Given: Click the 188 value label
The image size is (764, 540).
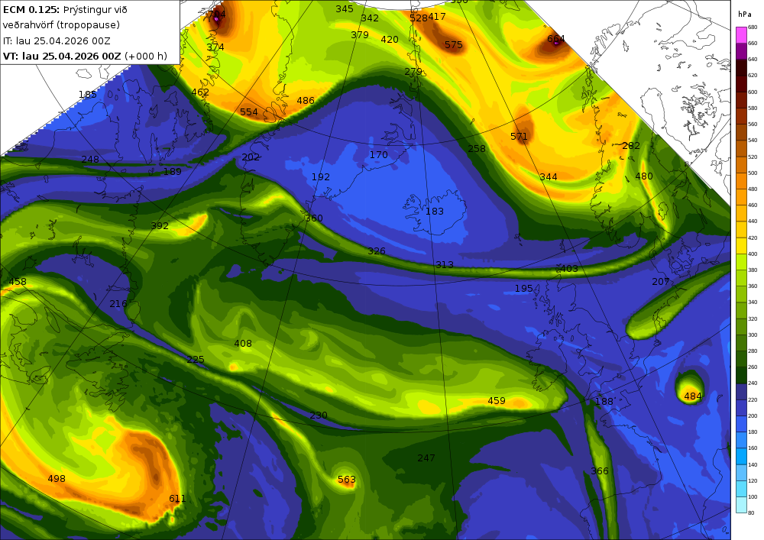Looking at the screenshot, I should pos(604,401).
